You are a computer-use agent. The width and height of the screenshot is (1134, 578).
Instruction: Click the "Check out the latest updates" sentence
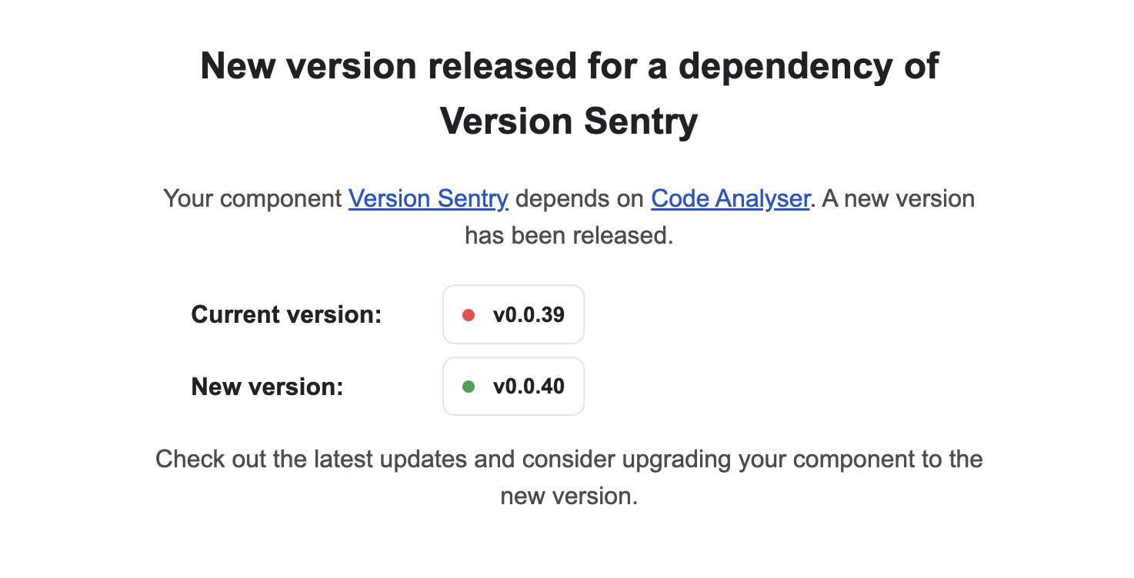569,460
